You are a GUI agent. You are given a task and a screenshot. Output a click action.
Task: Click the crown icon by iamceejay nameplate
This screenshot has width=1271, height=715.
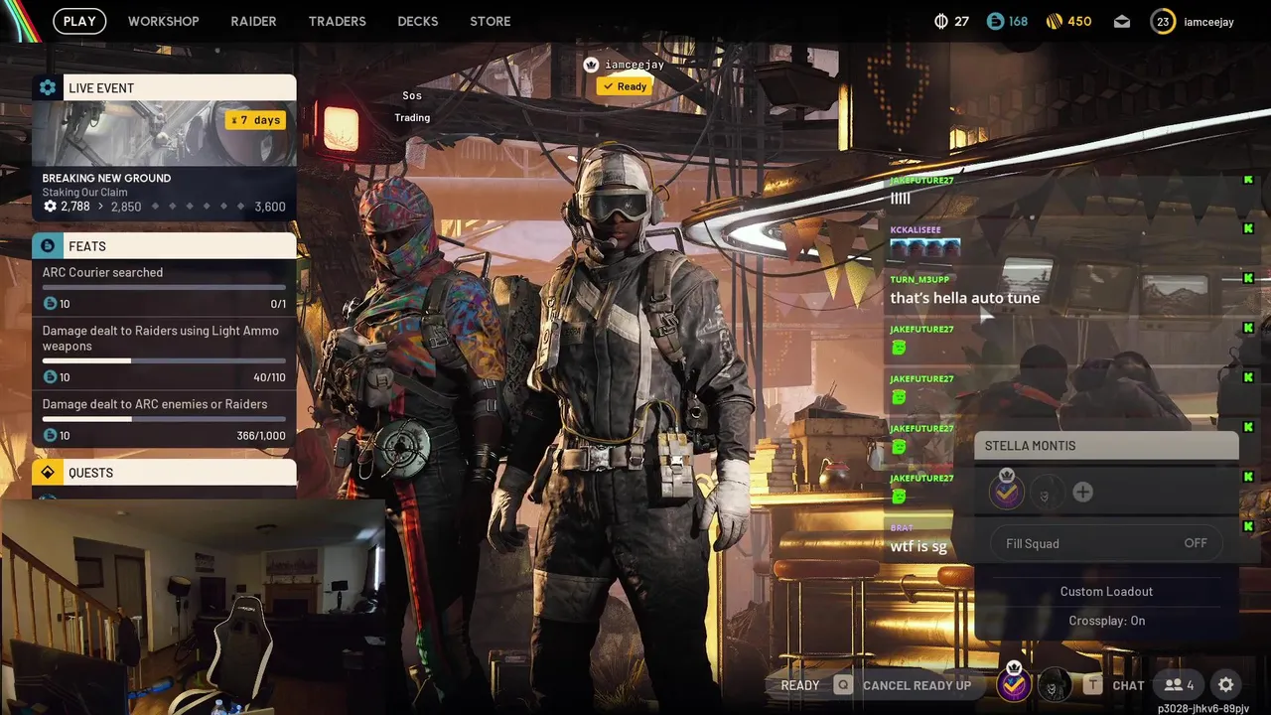click(x=592, y=65)
